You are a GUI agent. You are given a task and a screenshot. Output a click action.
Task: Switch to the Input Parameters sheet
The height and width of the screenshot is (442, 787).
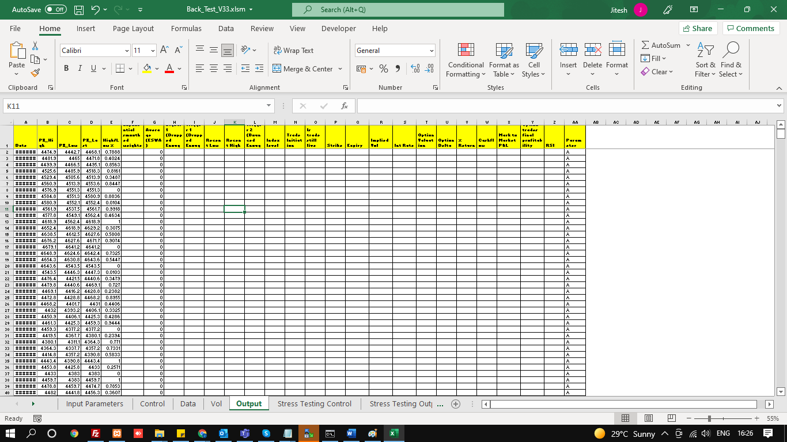[x=94, y=404]
